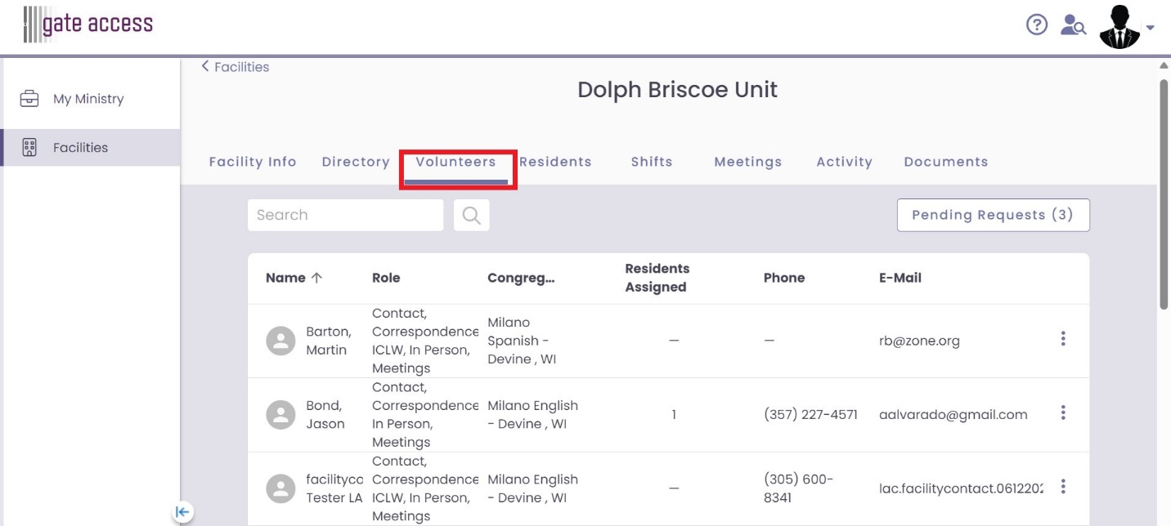Open the three-dot menu for Jason Bond
This screenshot has height=526, width=1171.
click(1063, 412)
